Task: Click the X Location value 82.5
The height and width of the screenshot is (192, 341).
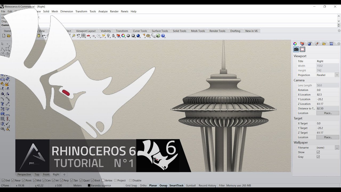Action: coord(328,95)
